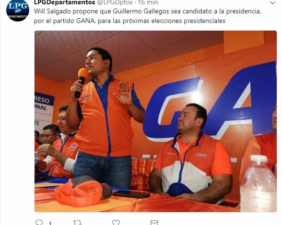Open the attached GANA meeting photo
282x225 pixels.
[155, 122]
